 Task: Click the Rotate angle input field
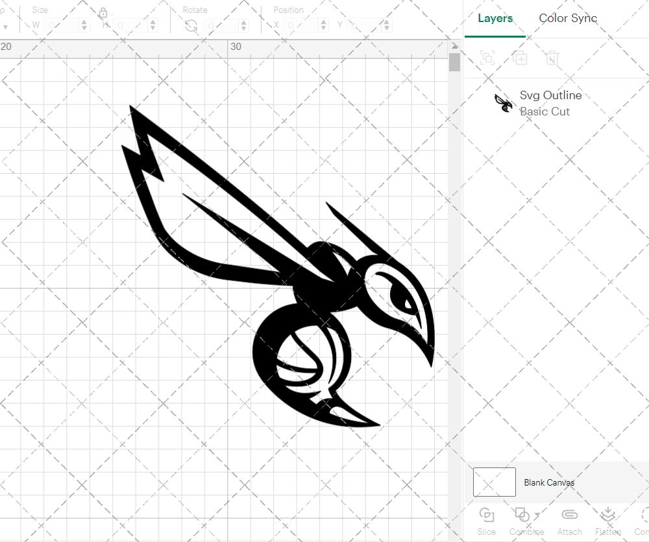[221, 26]
